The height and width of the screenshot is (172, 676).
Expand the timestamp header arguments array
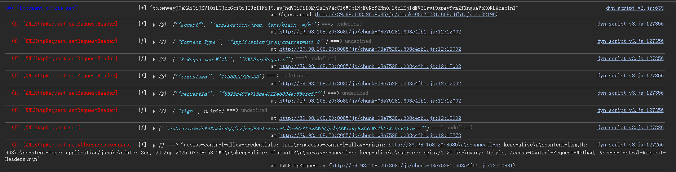pyautogui.click(x=154, y=77)
